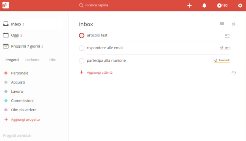Open the karma 180 indicator
This screenshot has width=246, height=141.
click(x=222, y=6)
